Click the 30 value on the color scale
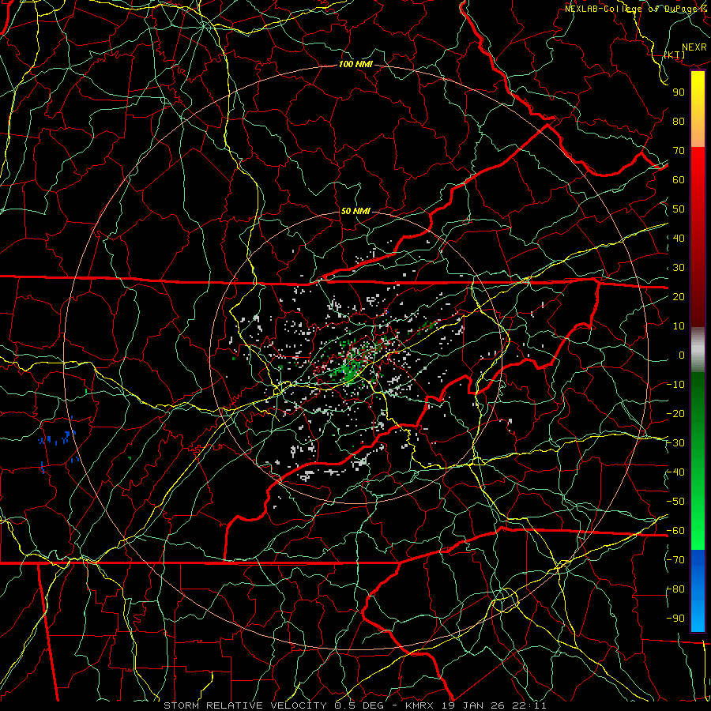This screenshot has width=711, height=711. pos(679,268)
